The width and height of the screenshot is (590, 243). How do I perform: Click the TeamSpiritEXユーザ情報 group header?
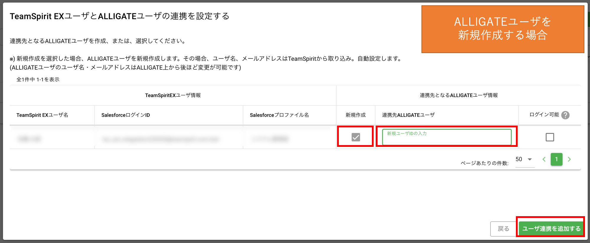[x=173, y=95]
